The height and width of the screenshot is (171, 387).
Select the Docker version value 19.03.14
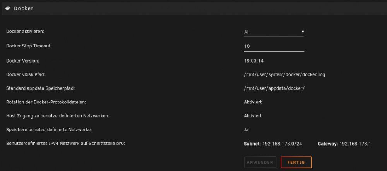[253, 61]
